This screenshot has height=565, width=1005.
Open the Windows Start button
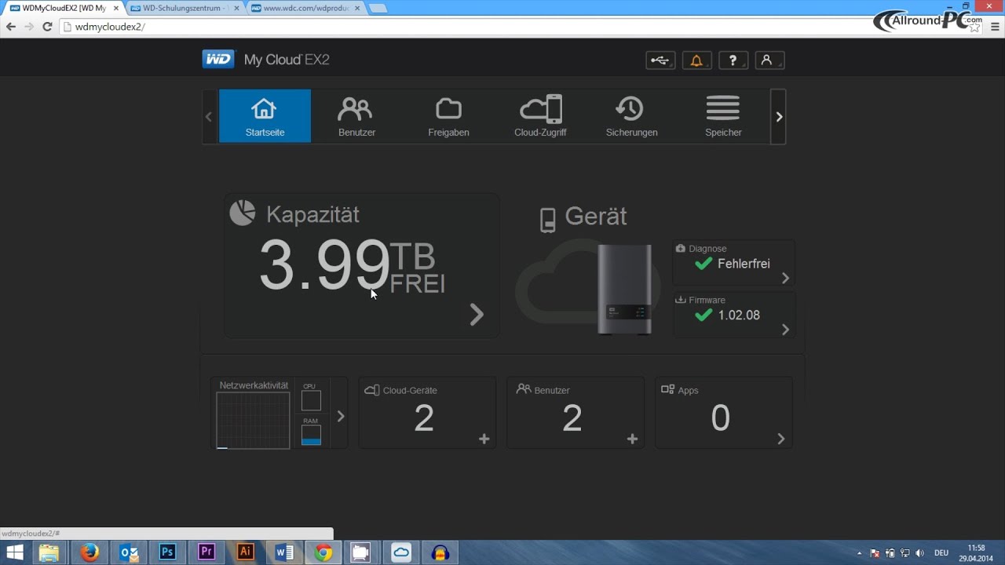point(14,552)
